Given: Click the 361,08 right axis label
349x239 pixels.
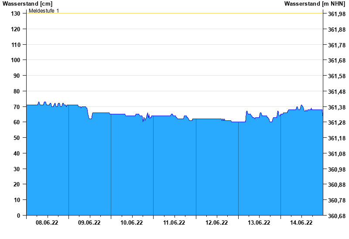Looking at the screenshot, I should pos(336,154).
